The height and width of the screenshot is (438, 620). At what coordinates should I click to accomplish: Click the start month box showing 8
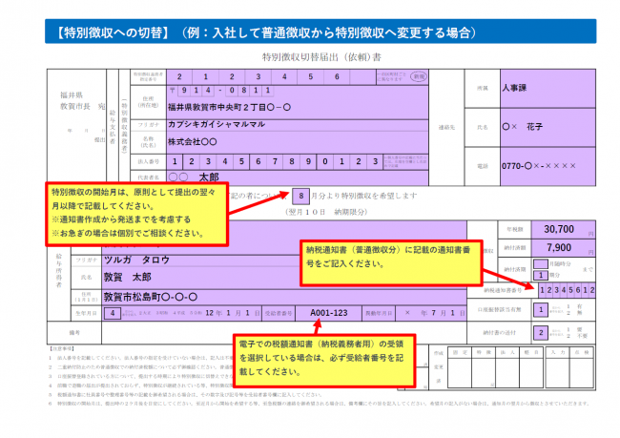point(301,196)
